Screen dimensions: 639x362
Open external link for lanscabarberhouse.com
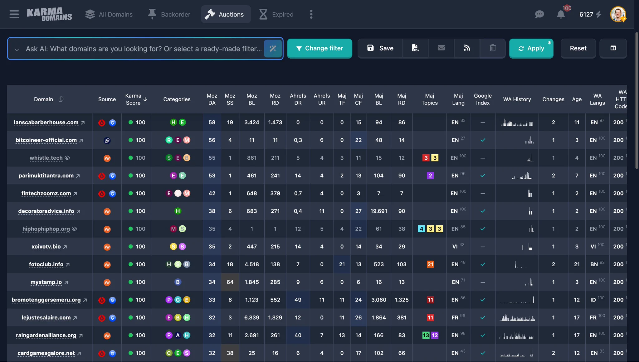coord(83,123)
